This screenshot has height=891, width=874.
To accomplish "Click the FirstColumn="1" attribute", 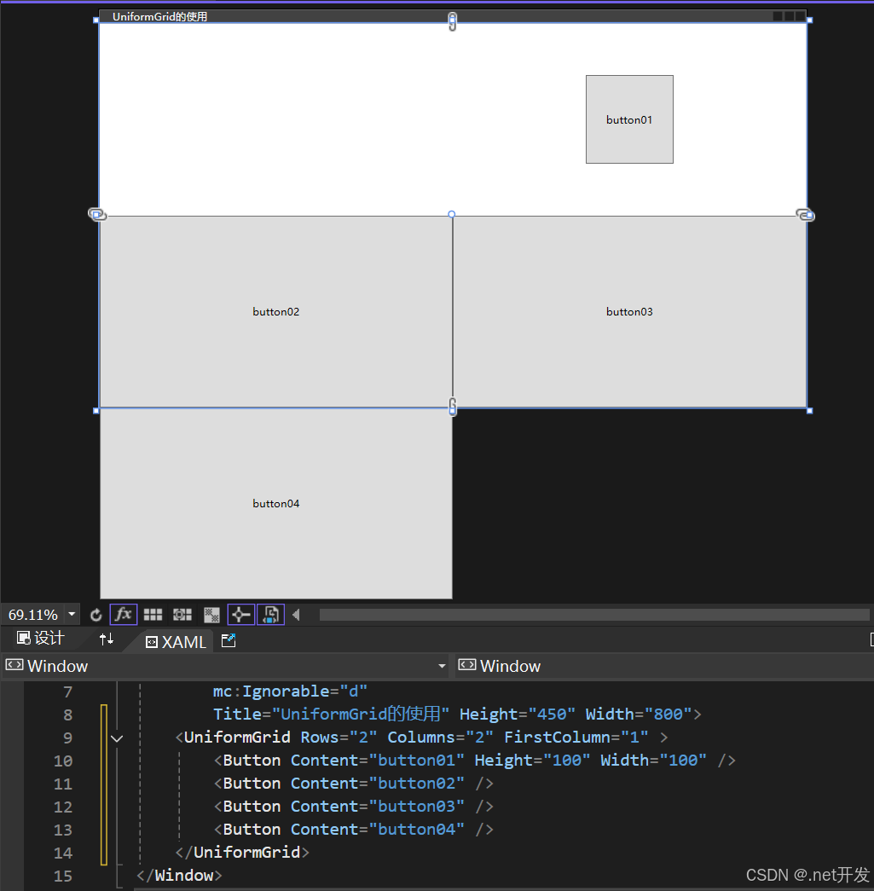I will coord(576,738).
